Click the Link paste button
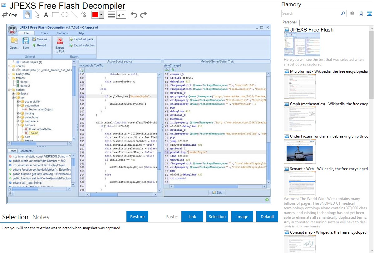 tap(192, 217)
